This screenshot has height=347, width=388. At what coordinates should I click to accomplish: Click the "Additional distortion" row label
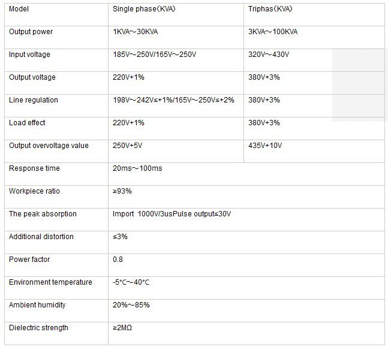tap(41, 237)
